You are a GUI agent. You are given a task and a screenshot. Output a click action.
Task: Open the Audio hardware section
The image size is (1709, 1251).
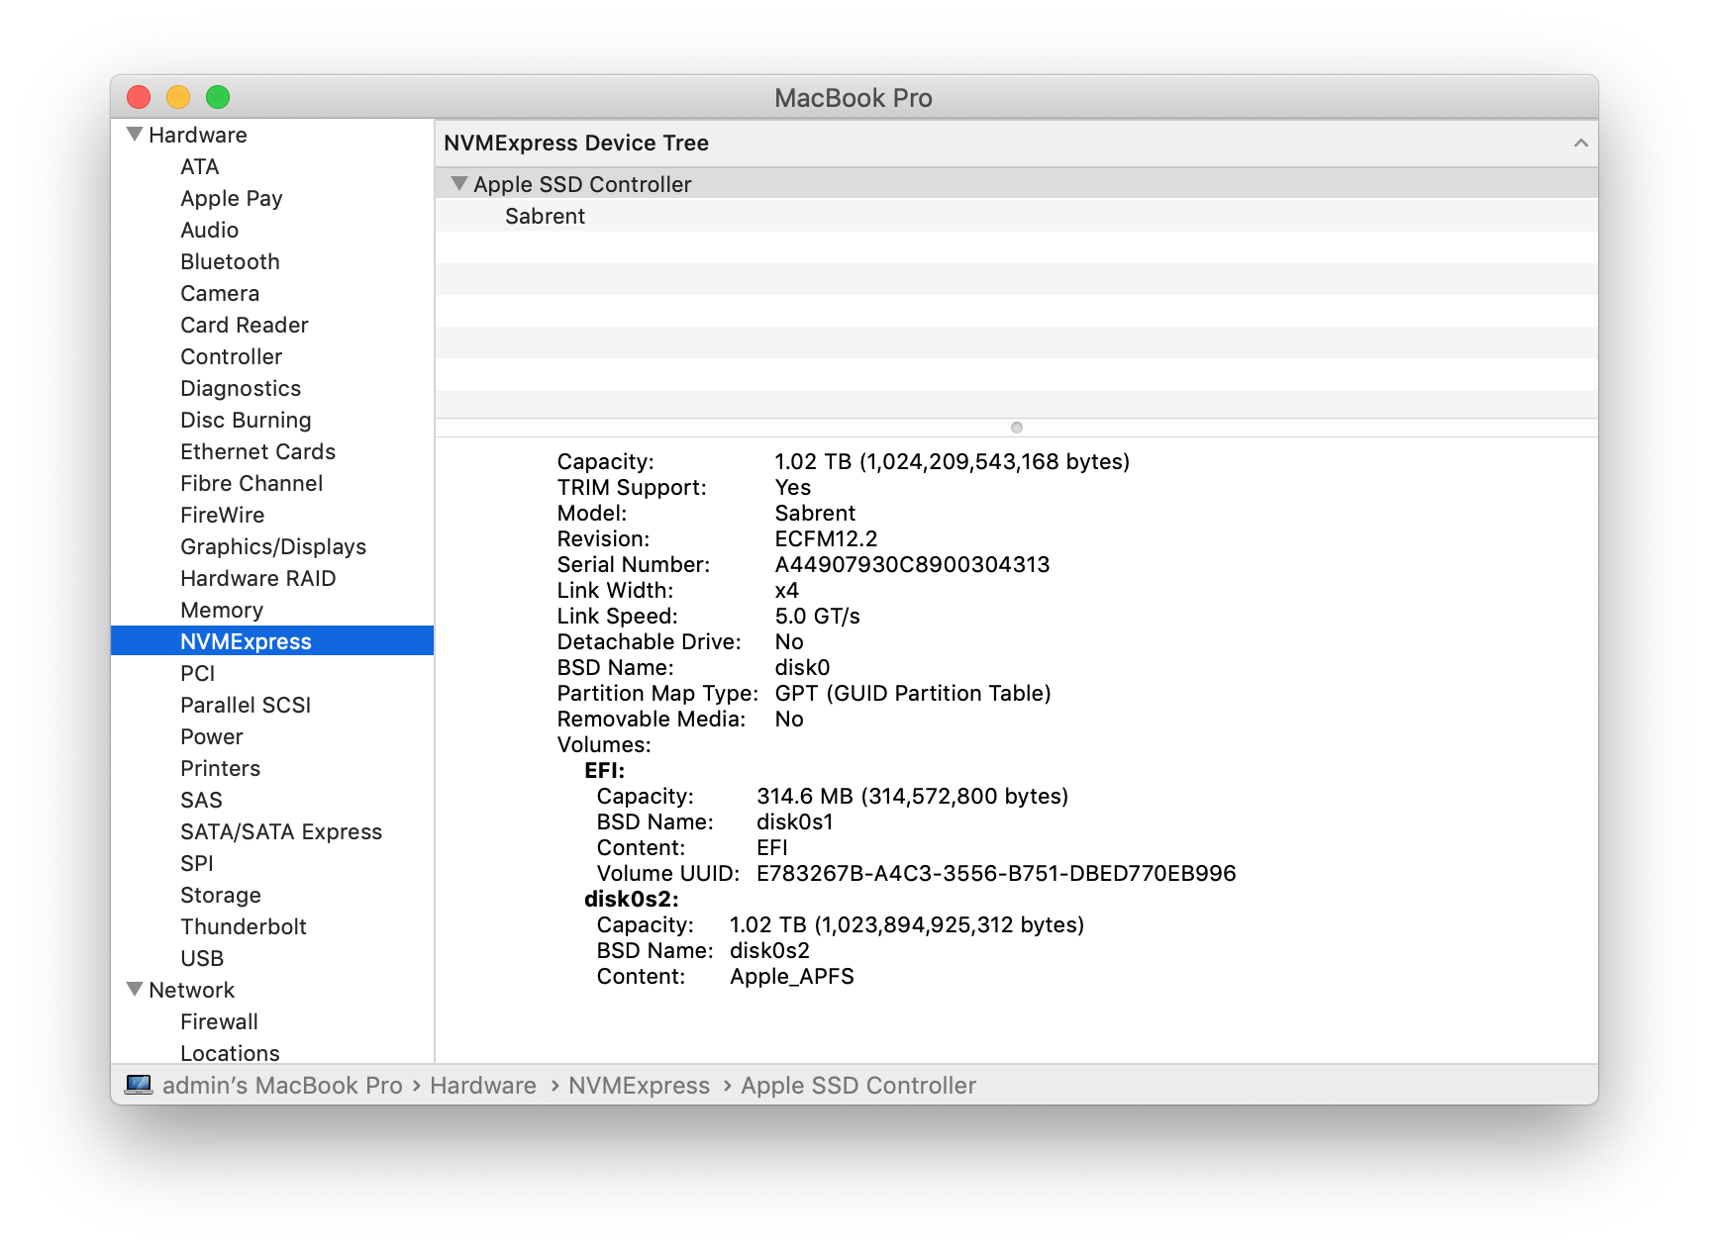[209, 230]
